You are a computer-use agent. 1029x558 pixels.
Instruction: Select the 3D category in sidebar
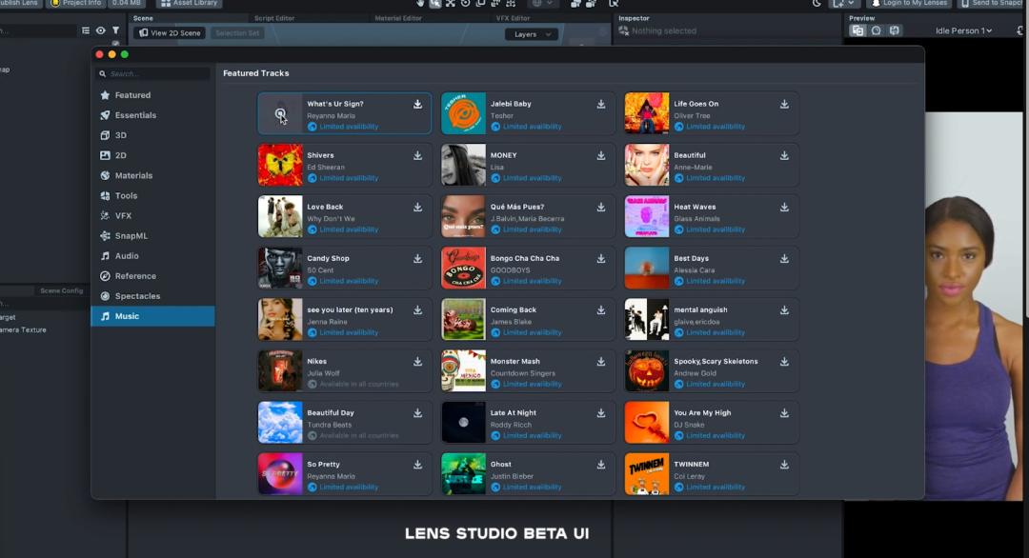click(152, 135)
